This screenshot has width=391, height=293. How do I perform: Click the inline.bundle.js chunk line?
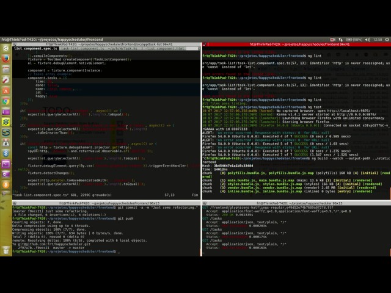pos(287,191)
